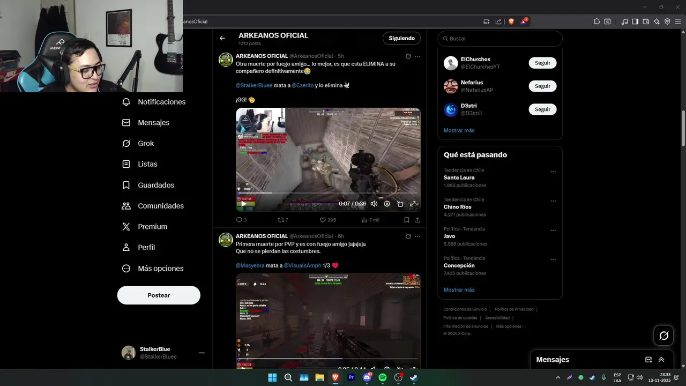The image size is (686, 386).
Task: Click the Grok icon on the 5h post
Action: [408, 56]
